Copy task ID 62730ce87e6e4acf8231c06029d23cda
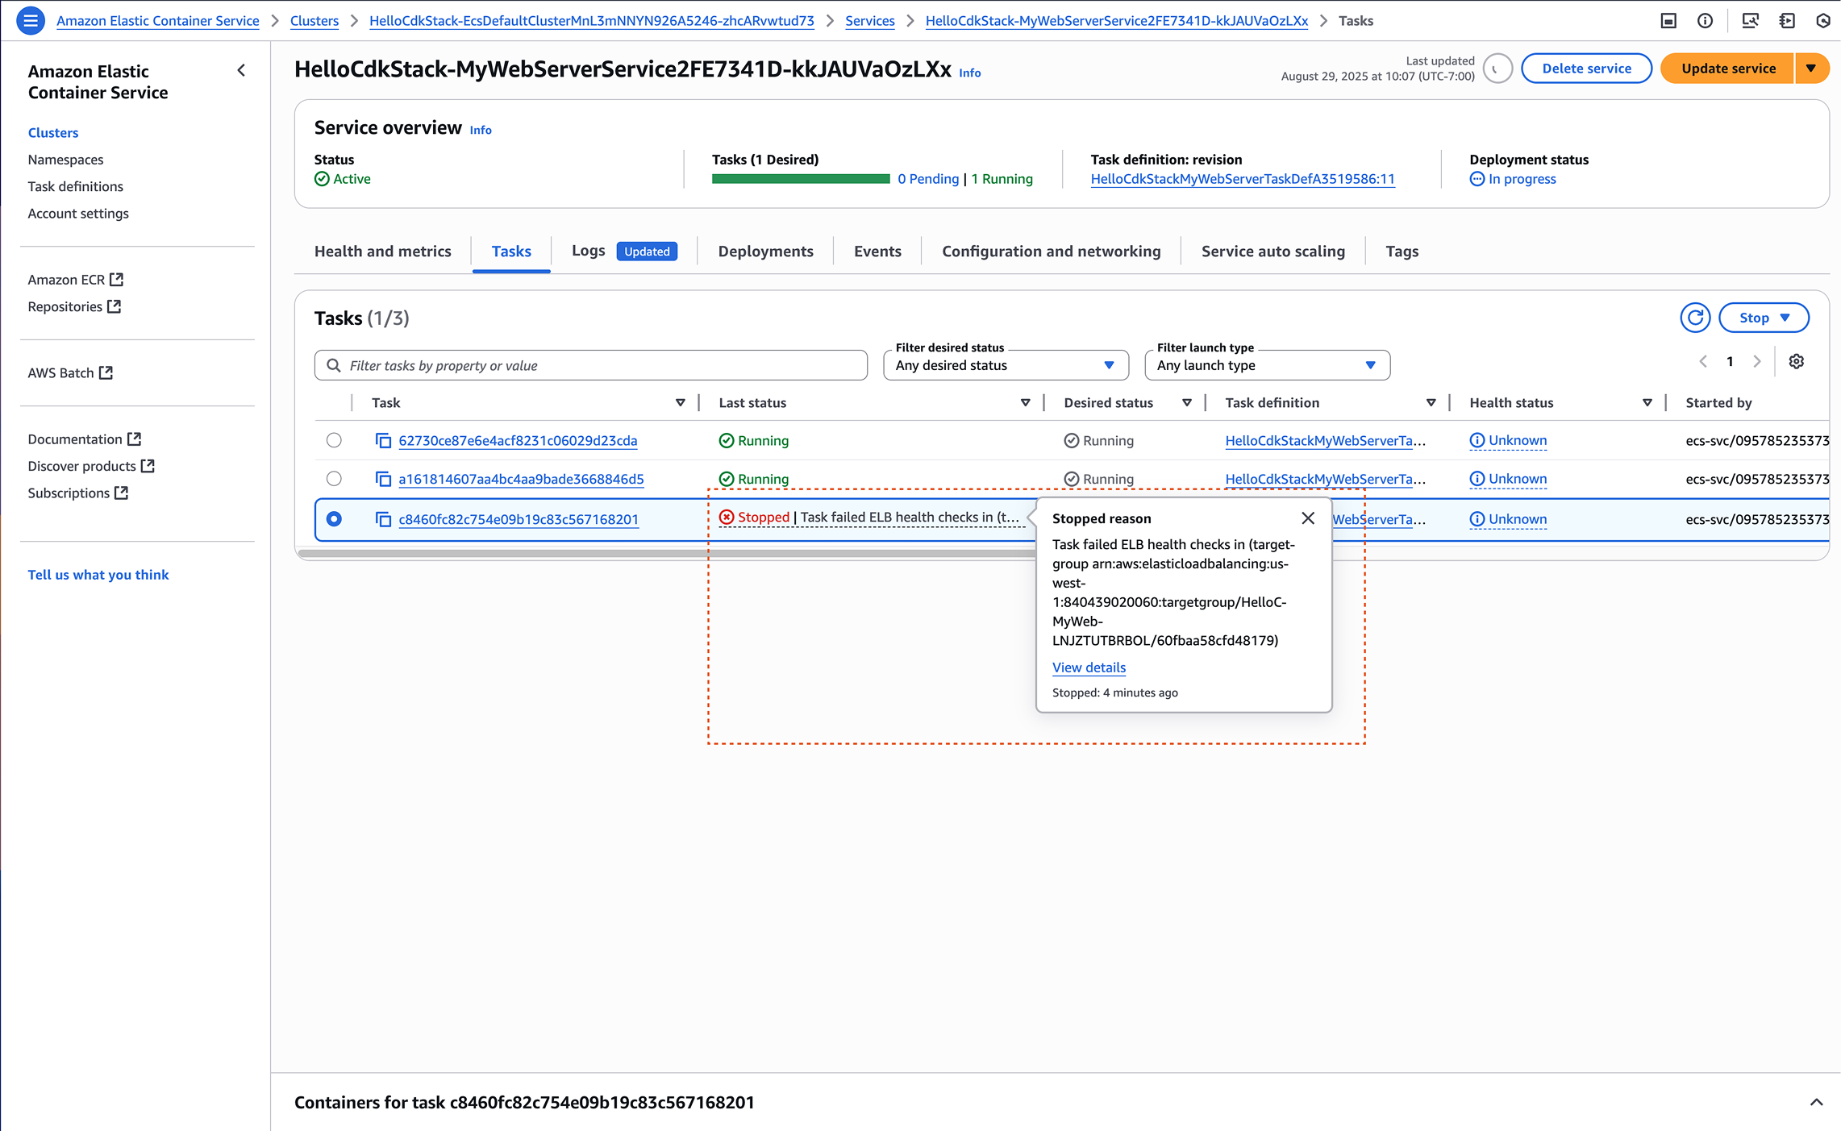1841x1131 pixels. coord(384,441)
